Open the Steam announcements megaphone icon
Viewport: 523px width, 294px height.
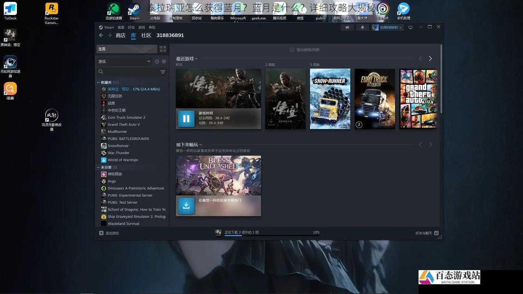347,28
